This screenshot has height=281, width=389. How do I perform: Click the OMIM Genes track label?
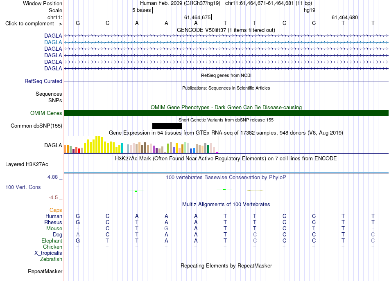pyautogui.click(x=46, y=113)
